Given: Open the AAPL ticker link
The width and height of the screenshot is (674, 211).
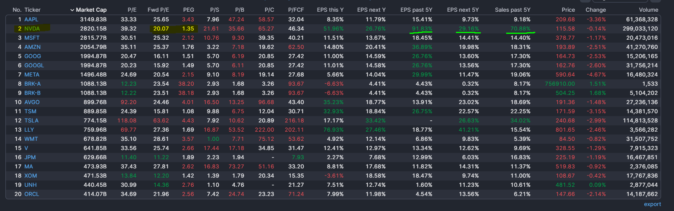Looking at the screenshot, I should point(31,19).
